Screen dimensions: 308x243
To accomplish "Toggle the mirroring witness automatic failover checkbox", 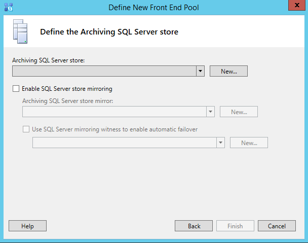I will coord(26,129).
